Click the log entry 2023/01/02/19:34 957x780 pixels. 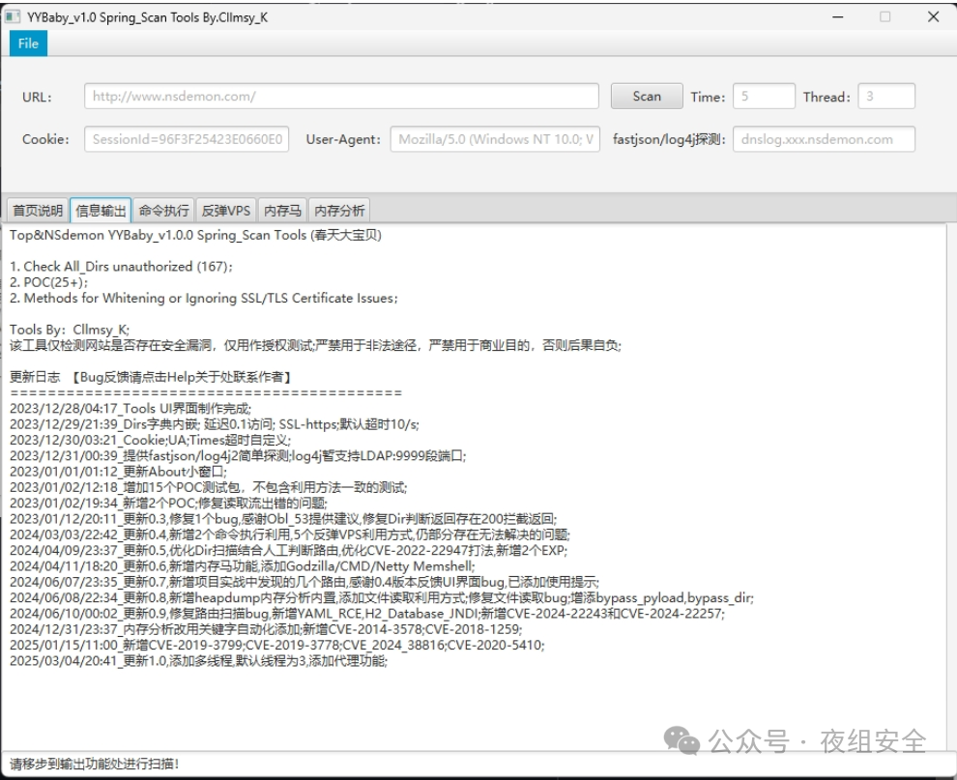coord(168,504)
